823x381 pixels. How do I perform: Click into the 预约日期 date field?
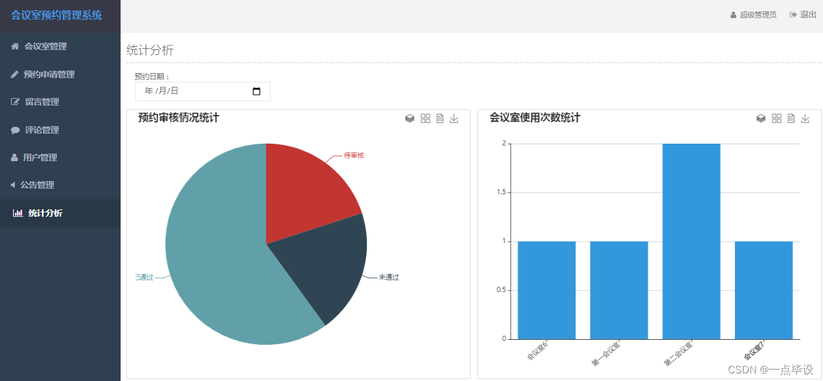[202, 91]
